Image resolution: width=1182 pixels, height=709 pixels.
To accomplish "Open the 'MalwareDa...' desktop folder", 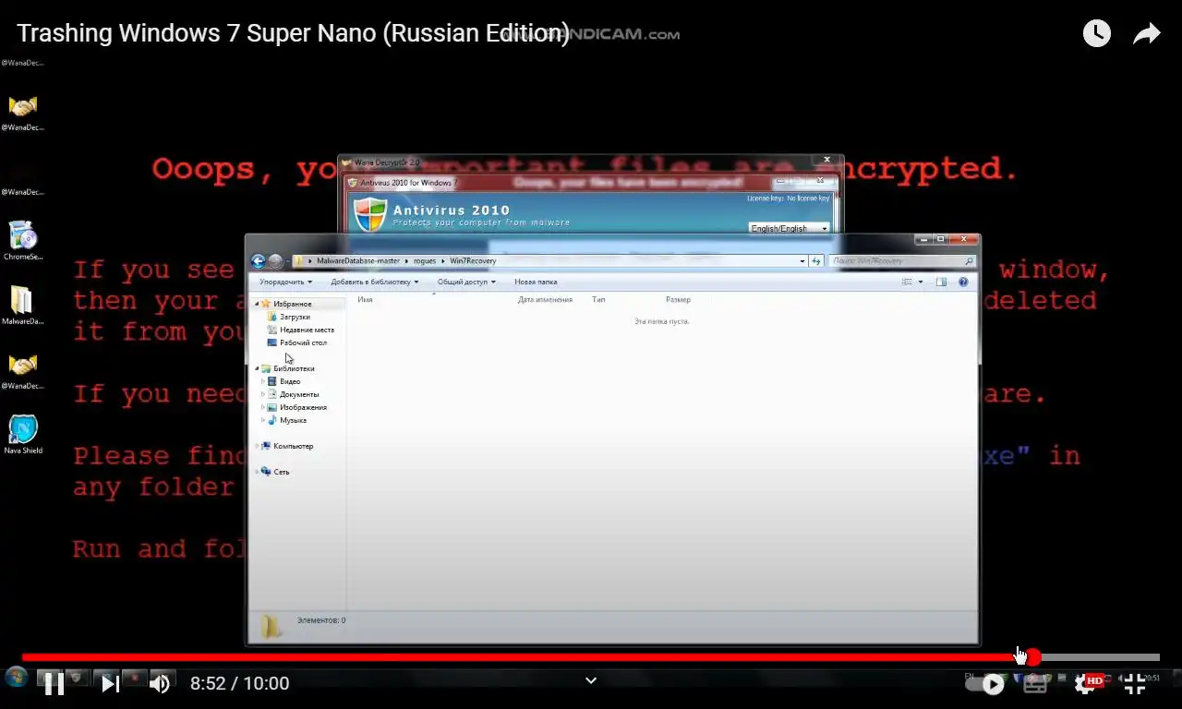I will 22,306.
